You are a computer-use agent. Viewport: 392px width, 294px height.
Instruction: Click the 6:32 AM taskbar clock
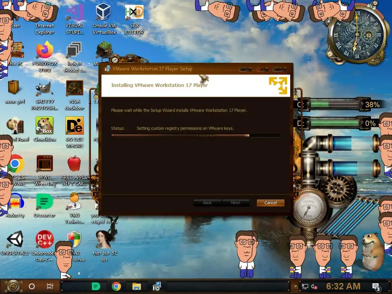coord(343,286)
